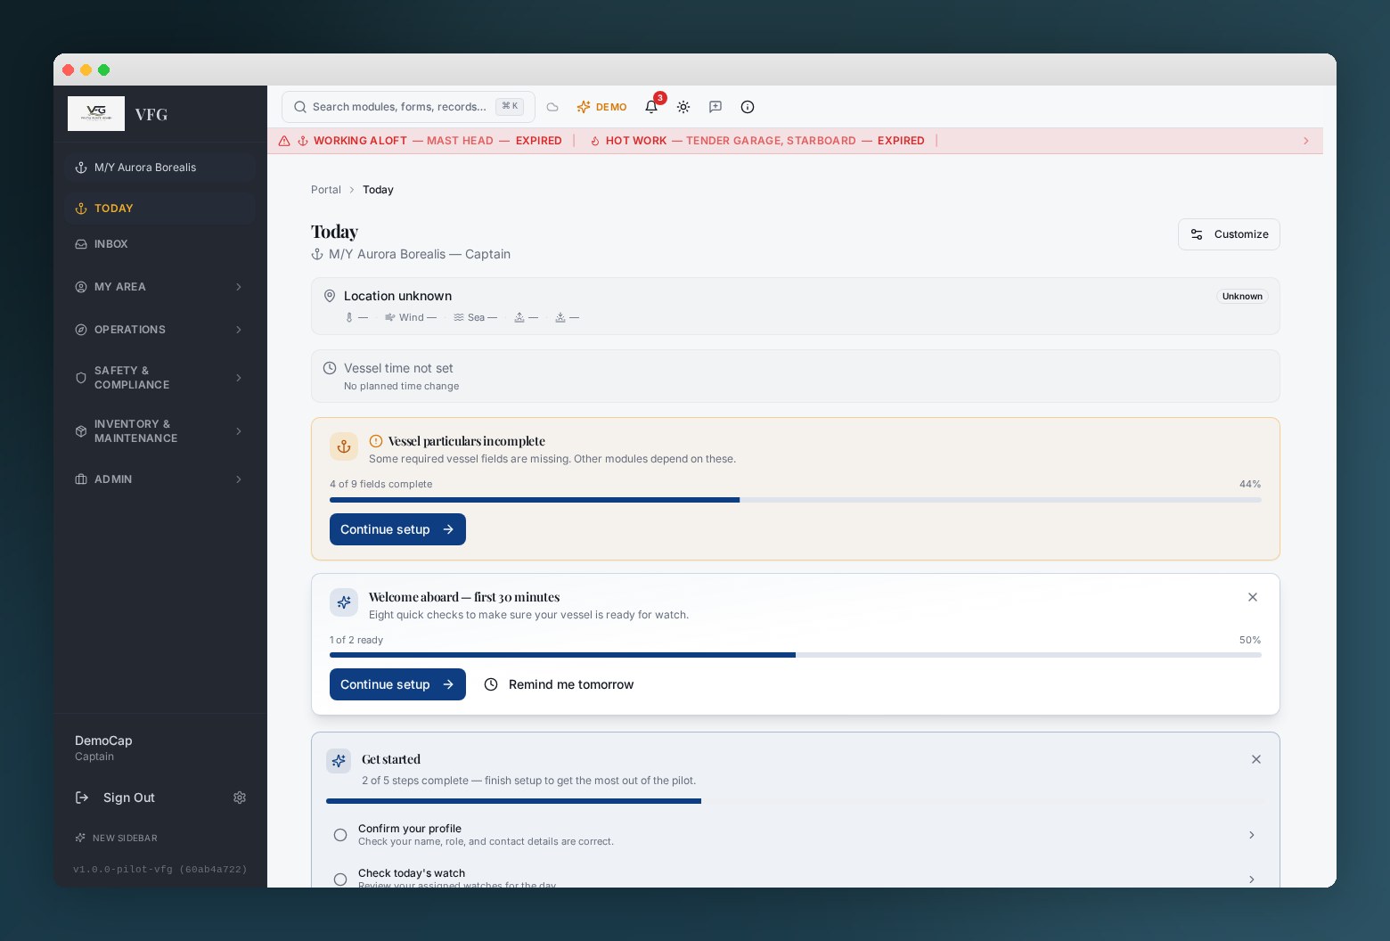Click Remind me tomorrow

(x=559, y=684)
